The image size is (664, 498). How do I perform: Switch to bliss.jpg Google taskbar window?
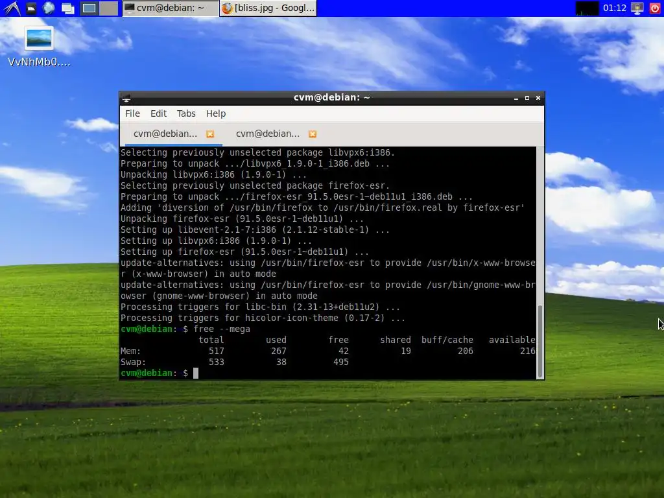[268, 8]
